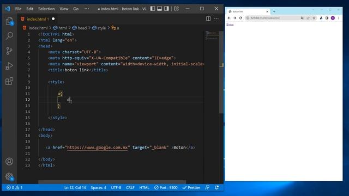Click index.html in the breadcrumb

[x=38, y=28]
